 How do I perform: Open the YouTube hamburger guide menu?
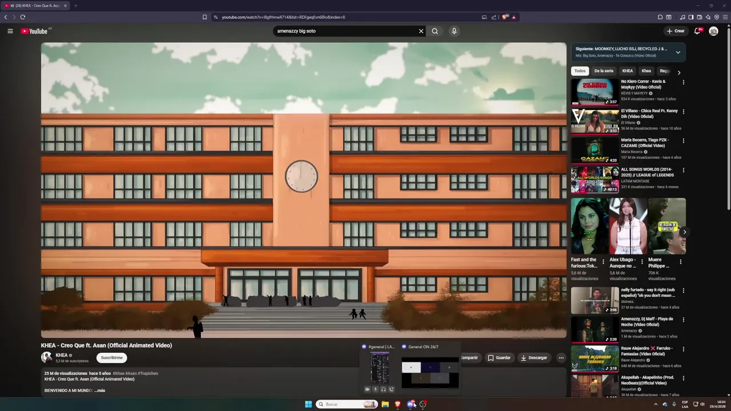[10, 31]
